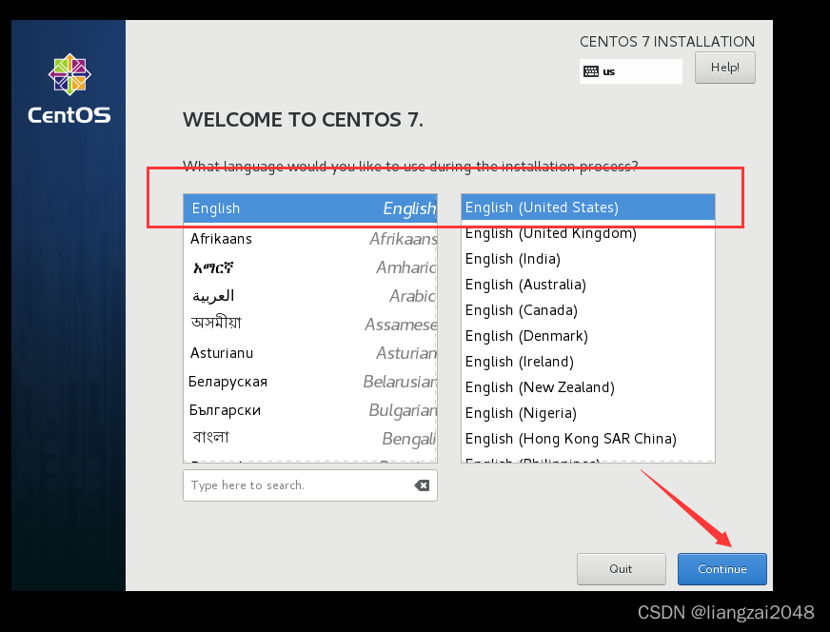Image resolution: width=830 pixels, height=632 pixels.
Task: Click the Quit button
Action: point(621,569)
